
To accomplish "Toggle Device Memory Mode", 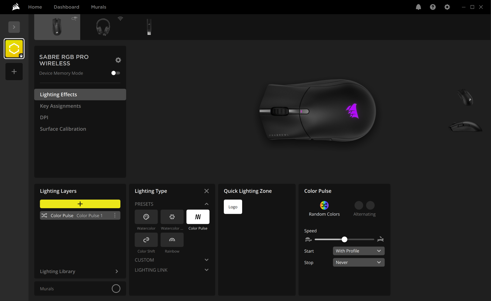I will click(x=115, y=73).
